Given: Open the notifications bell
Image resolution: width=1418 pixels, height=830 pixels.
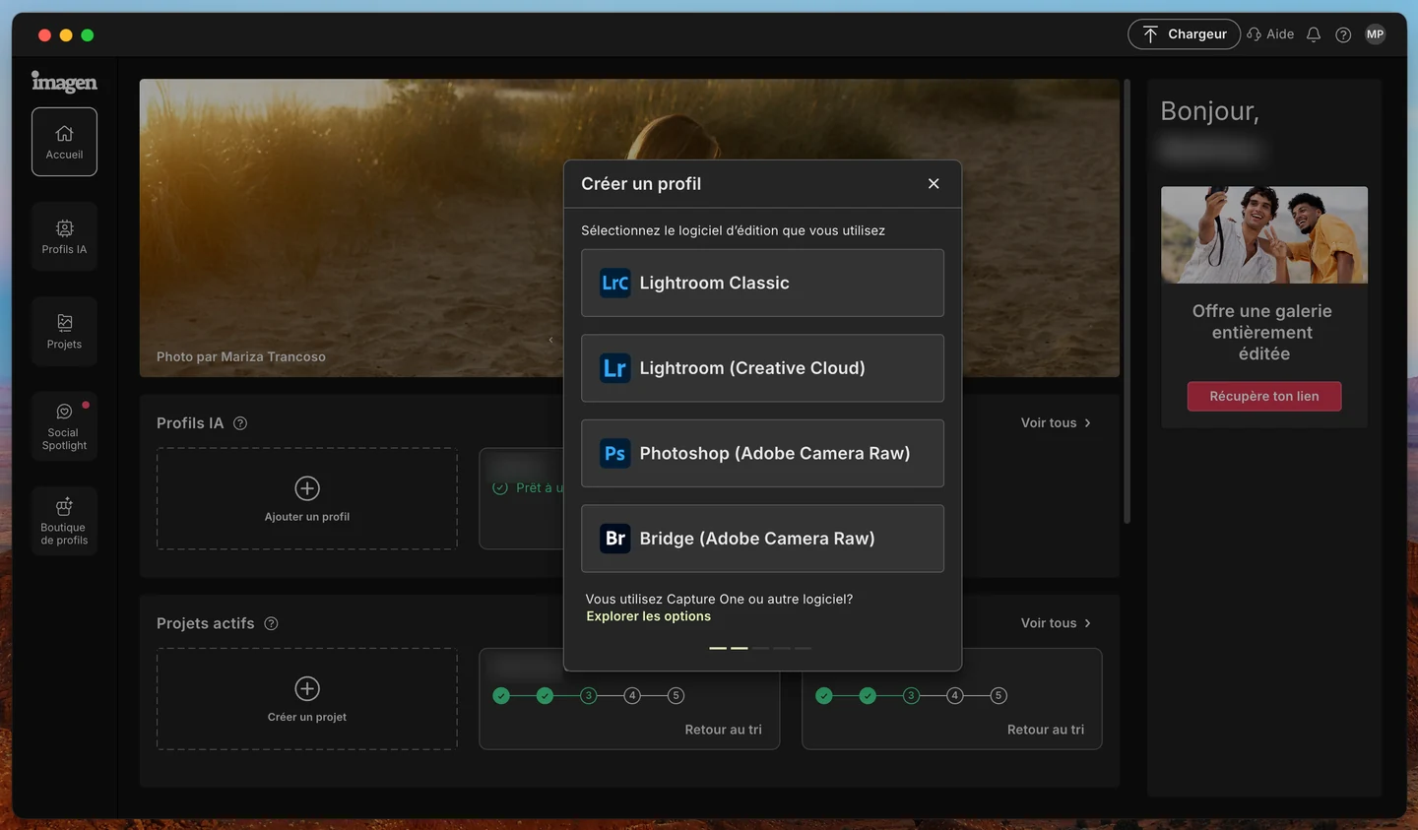Looking at the screenshot, I should pyautogui.click(x=1314, y=34).
